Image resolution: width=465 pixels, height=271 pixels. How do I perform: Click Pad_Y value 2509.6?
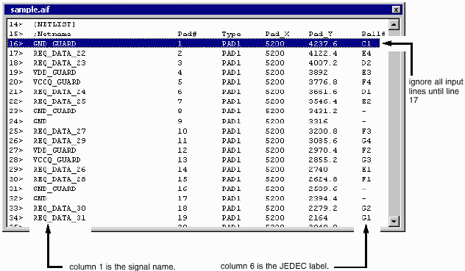point(323,189)
